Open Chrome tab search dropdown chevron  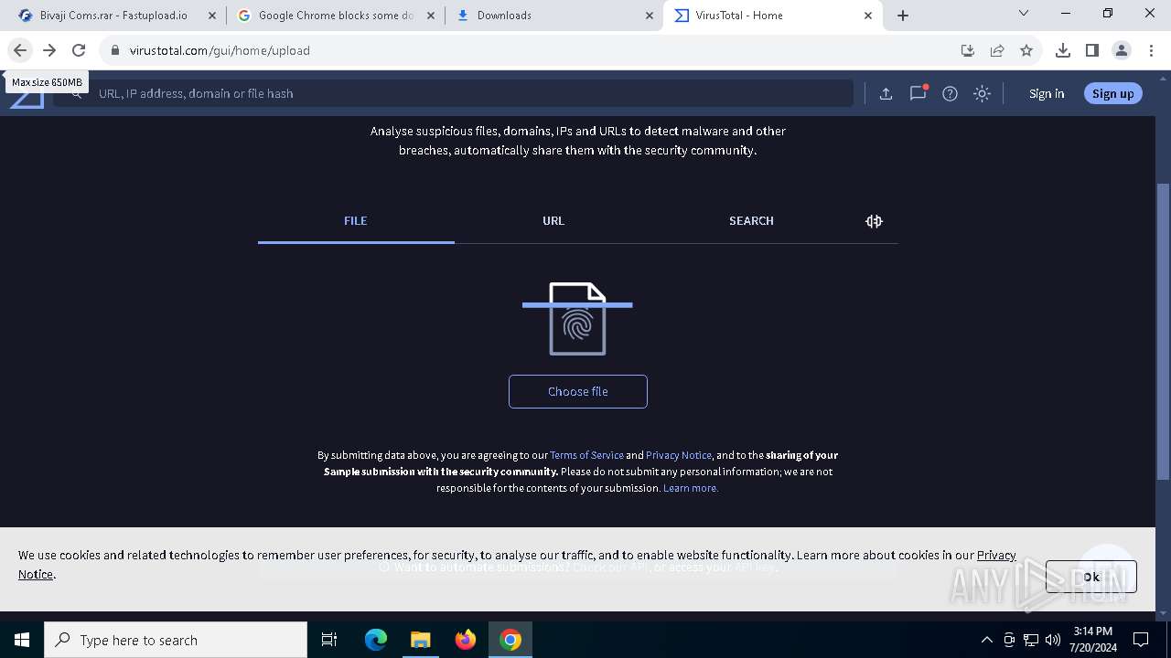click(x=1024, y=13)
